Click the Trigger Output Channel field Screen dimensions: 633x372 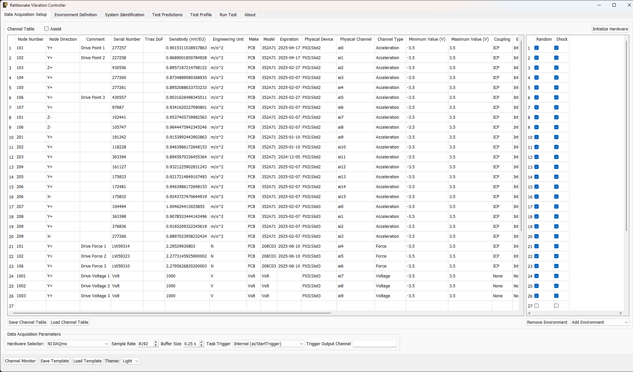pyautogui.click(x=375, y=344)
